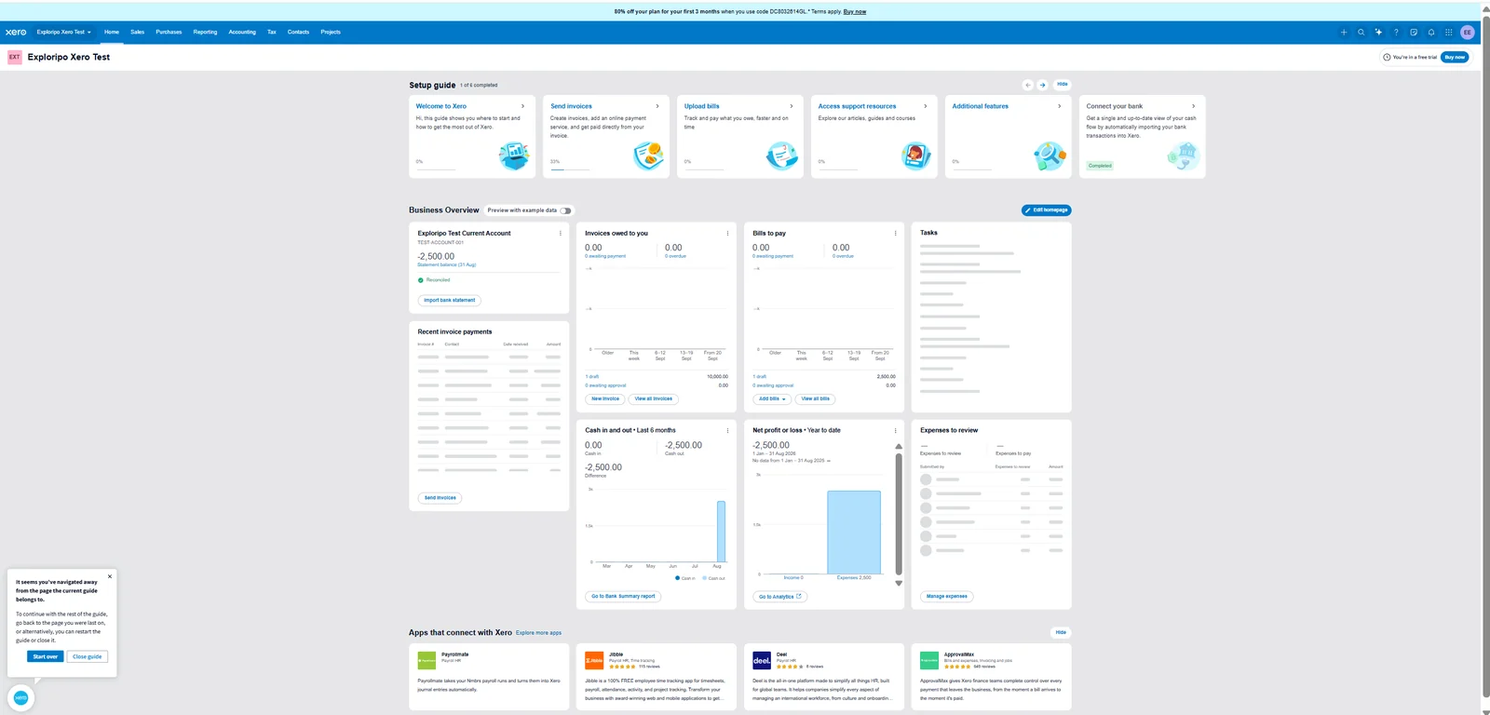Click the New invoice button
The height and width of the screenshot is (715, 1490).
pos(605,398)
